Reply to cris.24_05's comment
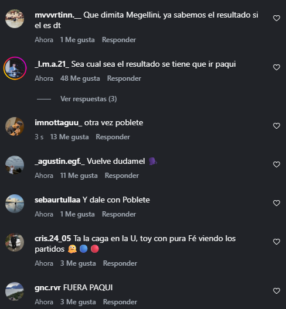This screenshot has width=286, height=309. tap(120, 263)
